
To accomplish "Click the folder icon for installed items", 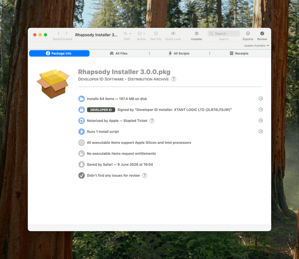I will pyautogui.click(x=81, y=99).
